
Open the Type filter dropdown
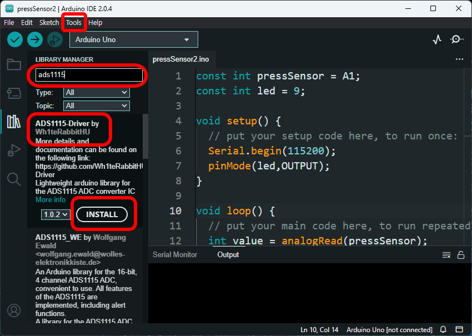[97, 92]
